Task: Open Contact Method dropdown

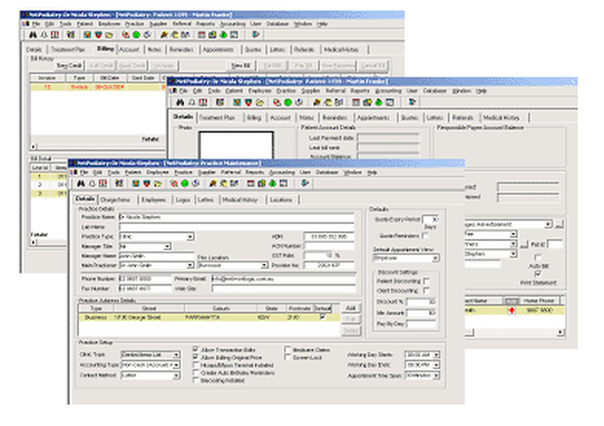Action: click(x=176, y=375)
